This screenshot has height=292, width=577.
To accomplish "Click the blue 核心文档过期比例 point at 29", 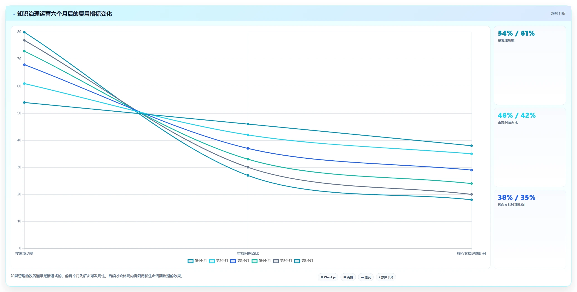I will click(472, 170).
